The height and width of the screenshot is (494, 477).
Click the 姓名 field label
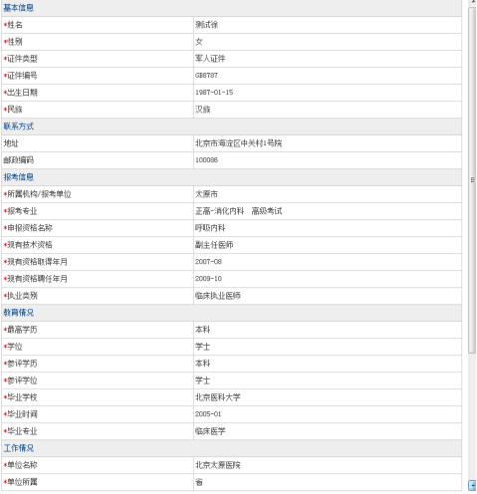pos(15,25)
